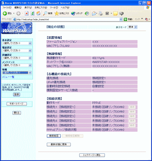Viewport: 152px width, 161px height.
Task: Click the 最新状態に更新 button
Action: click(x=59, y=145)
